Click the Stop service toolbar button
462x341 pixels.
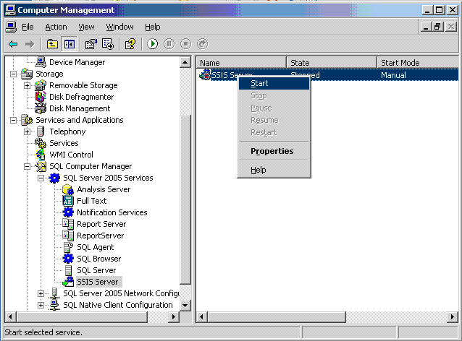coord(185,44)
